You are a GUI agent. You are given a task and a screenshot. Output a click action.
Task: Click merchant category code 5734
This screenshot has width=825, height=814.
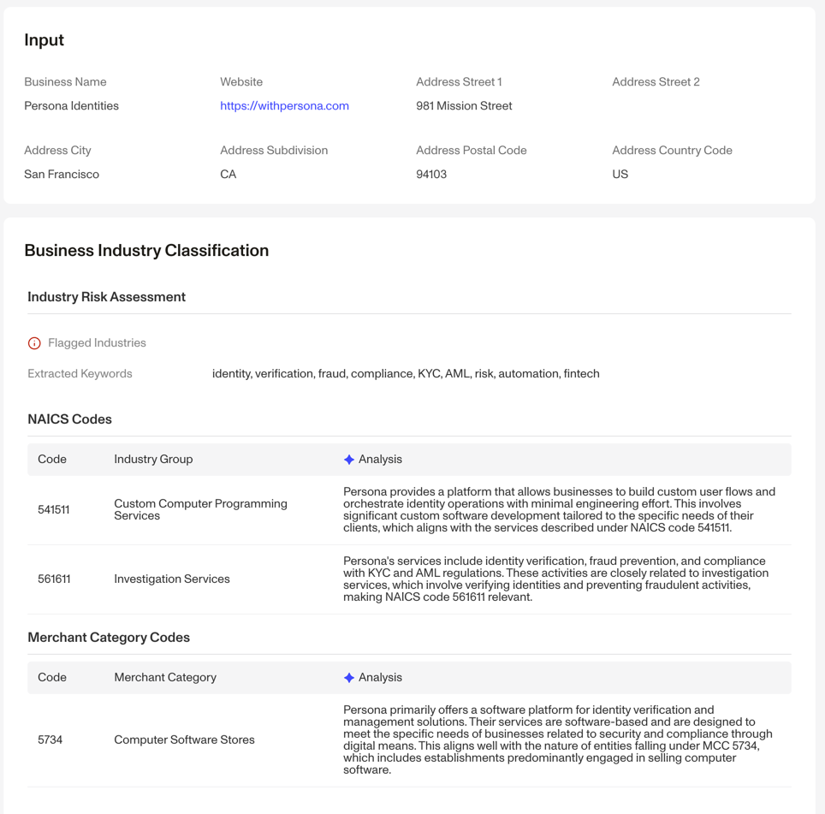click(50, 740)
